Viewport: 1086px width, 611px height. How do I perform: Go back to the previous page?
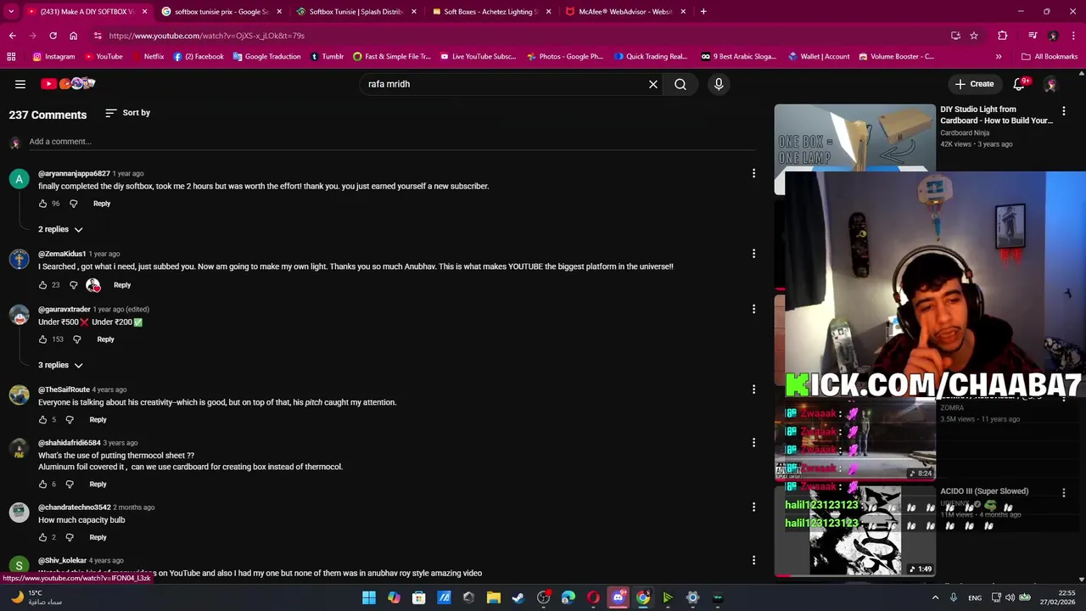click(x=12, y=36)
